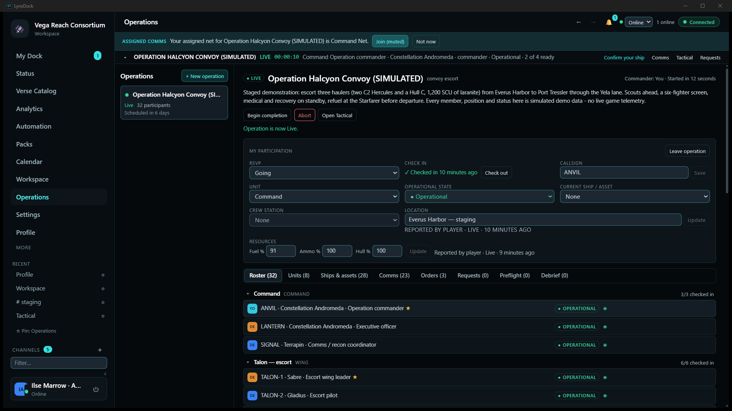732x411 pixels.
Task: Open the RSVP Going dropdown
Action: (x=324, y=173)
